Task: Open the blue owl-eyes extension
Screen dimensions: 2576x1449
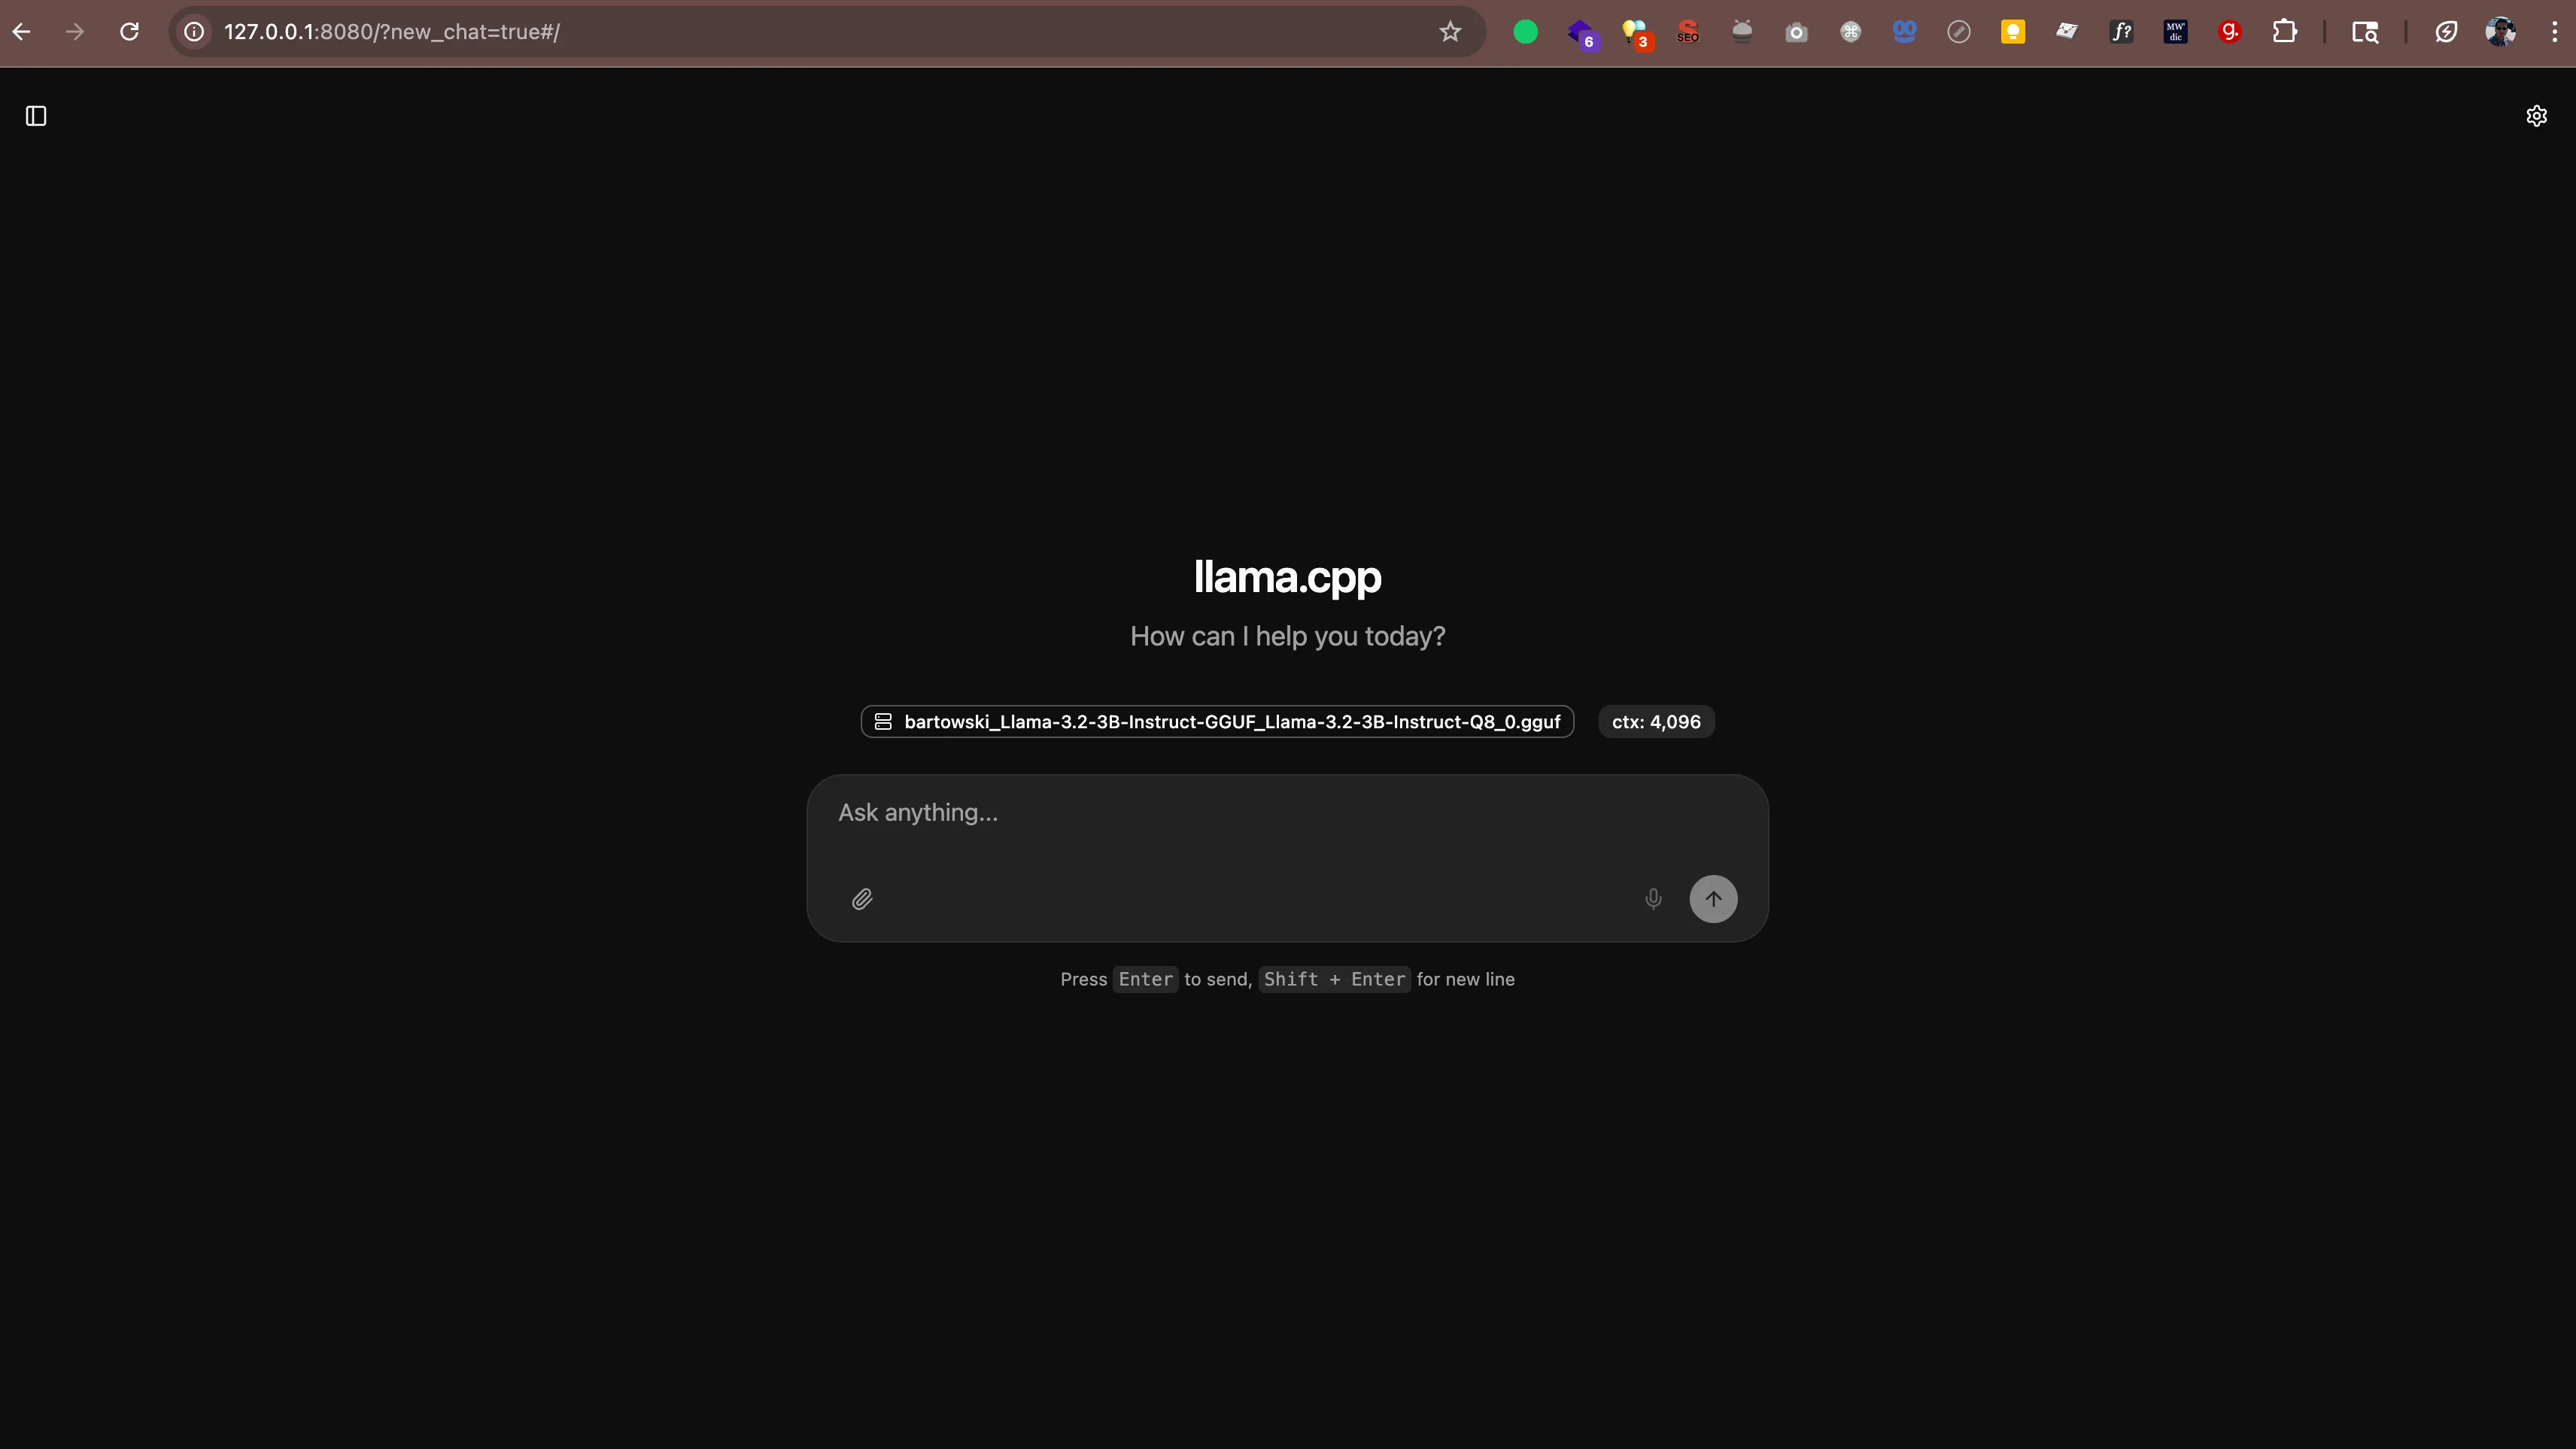Action: [1905, 32]
